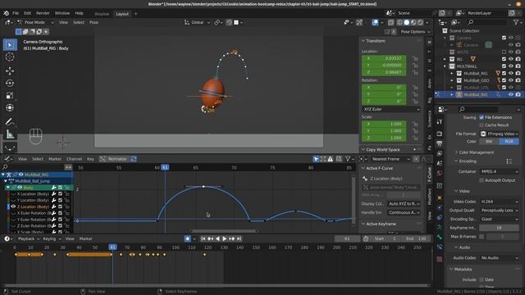Open the Audio Codec dropdown

[x=500, y=258]
